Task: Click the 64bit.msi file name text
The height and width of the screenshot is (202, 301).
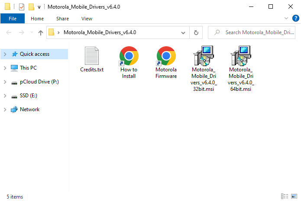Action: tap(241, 79)
